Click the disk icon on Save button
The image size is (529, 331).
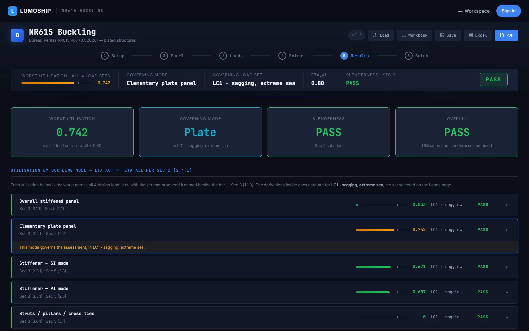click(x=442, y=35)
